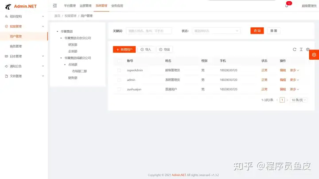Refresh the user table with the reload icon

click(294, 50)
